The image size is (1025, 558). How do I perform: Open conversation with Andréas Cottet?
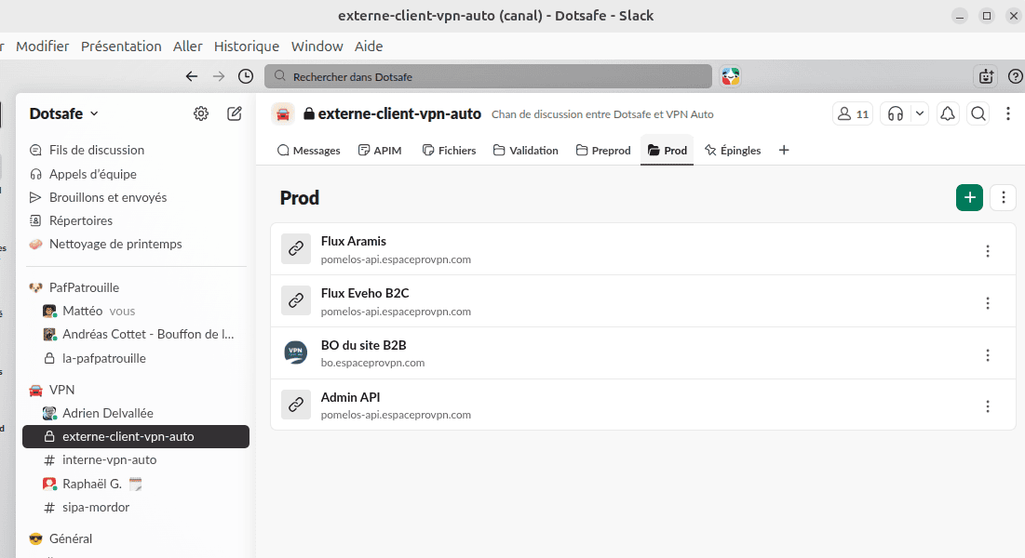point(136,335)
